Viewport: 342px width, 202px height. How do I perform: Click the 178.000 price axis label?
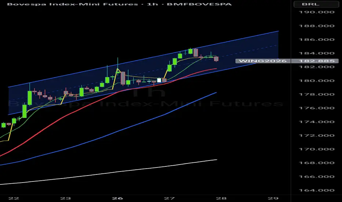click(x=316, y=94)
